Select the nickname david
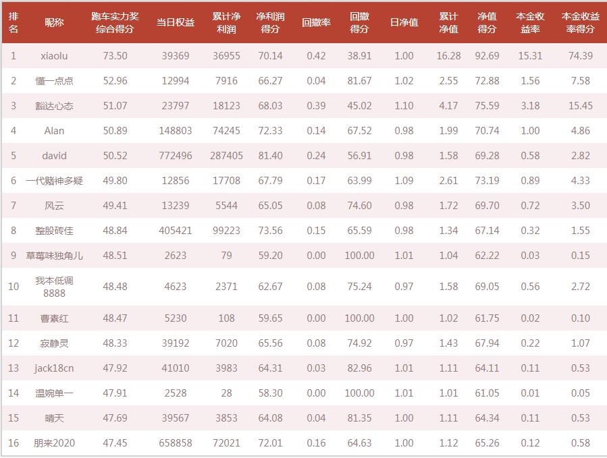 [54, 156]
